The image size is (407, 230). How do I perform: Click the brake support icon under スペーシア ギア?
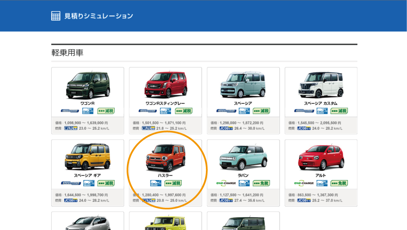pos(88,183)
